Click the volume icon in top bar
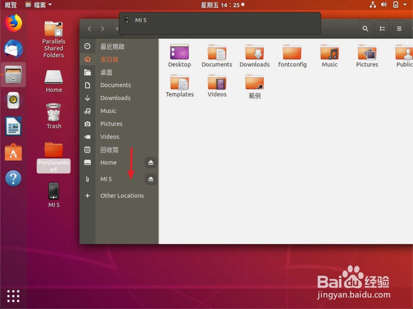413x309 pixels. coord(384,5)
